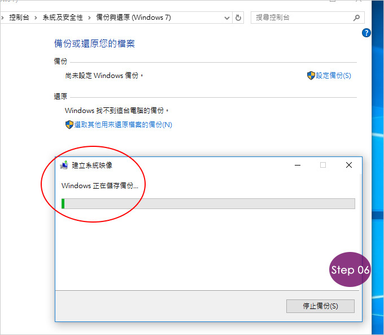The image size is (384, 335).
Task: Click the 備份或還原您的檔案 heading
Action: [x=94, y=43]
